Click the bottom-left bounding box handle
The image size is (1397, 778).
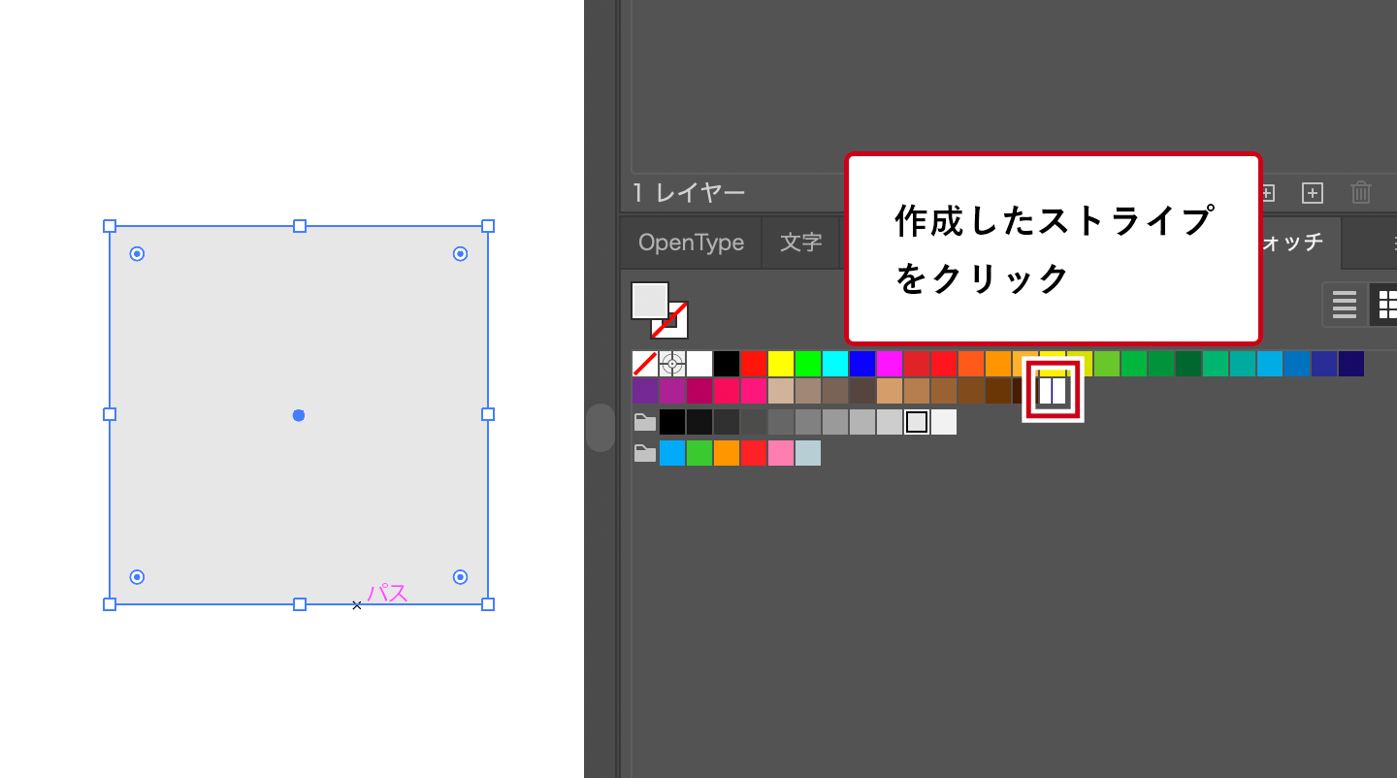point(110,604)
